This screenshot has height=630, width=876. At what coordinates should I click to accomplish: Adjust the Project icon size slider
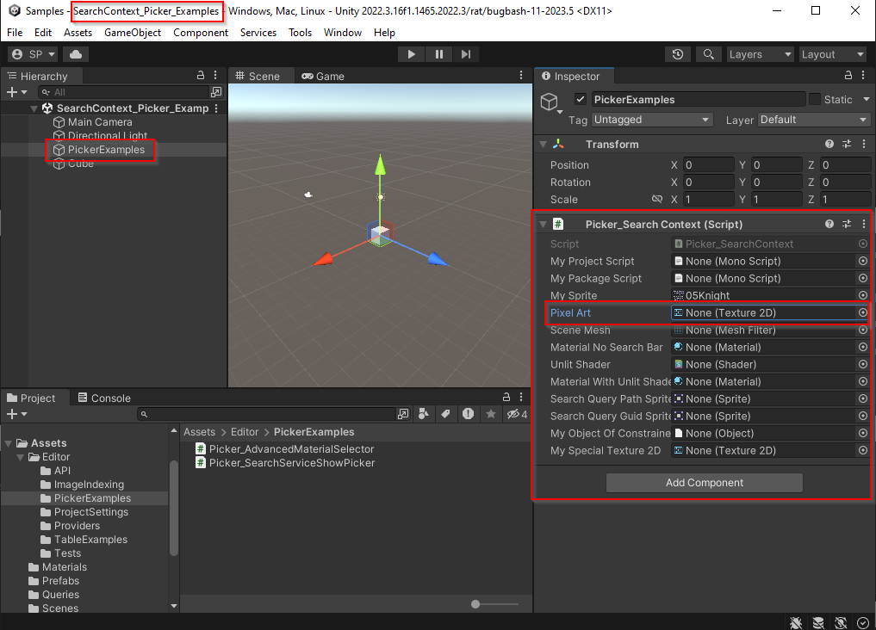(475, 604)
